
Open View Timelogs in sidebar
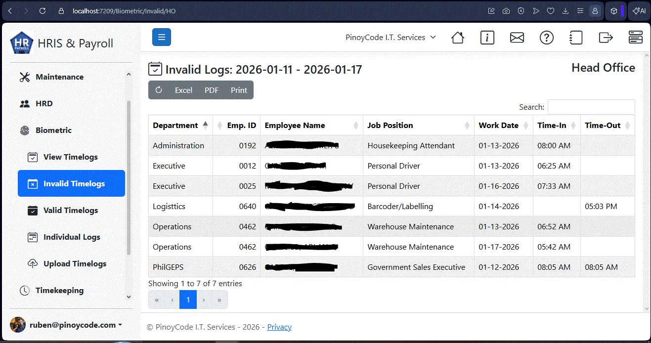tap(71, 157)
